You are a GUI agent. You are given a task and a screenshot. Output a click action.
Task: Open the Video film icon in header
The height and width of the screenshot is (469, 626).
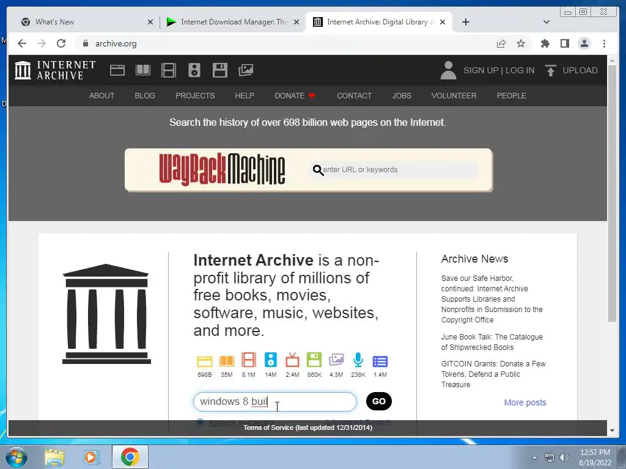click(169, 70)
